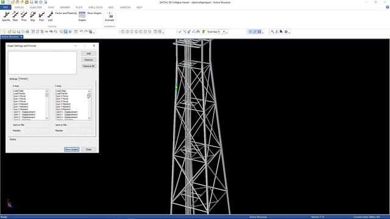Go to the Prior load step
Screen dimensions: 390x219
24,16
